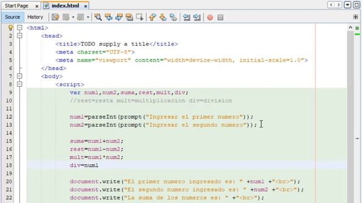Maximize the editor window button
The image size is (362, 203).
coord(356,5)
